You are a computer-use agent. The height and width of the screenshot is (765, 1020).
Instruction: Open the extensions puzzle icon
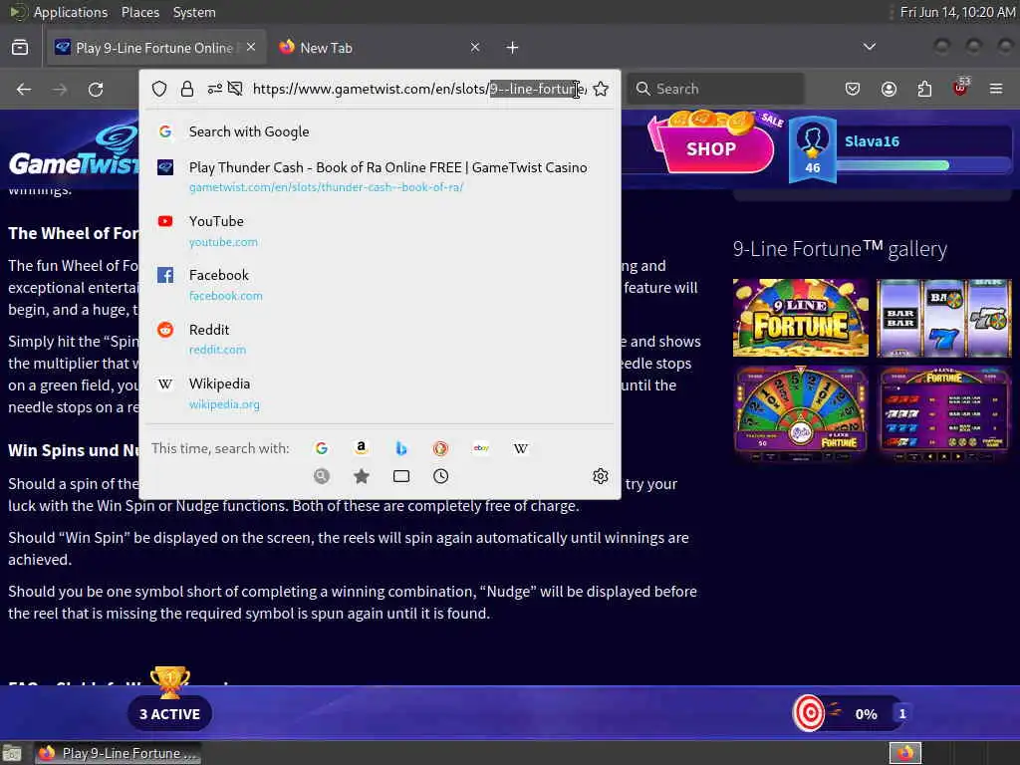click(x=924, y=89)
